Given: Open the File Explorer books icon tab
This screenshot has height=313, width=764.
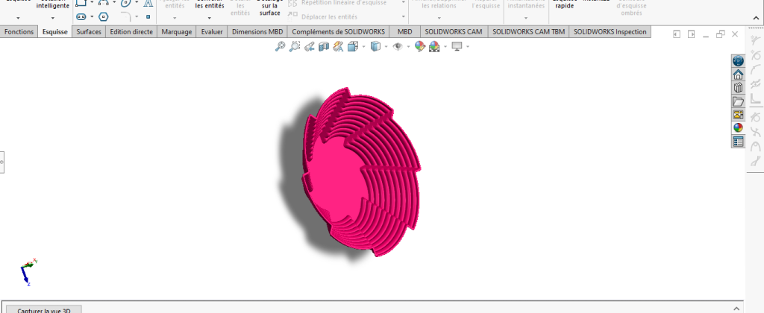Looking at the screenshot, I should point(738,88).
